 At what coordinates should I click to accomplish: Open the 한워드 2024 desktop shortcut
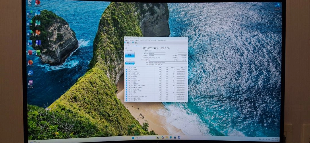(x=38, y=43)
